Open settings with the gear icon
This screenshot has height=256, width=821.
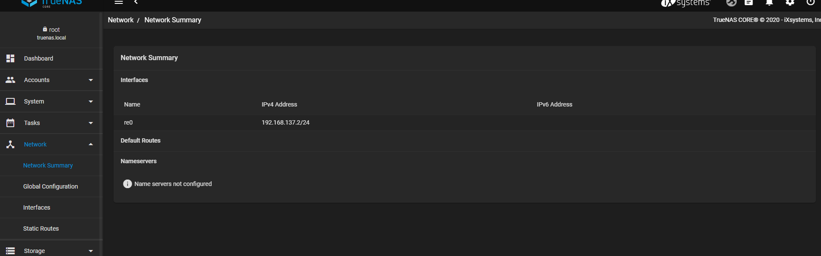coord(790,3)
